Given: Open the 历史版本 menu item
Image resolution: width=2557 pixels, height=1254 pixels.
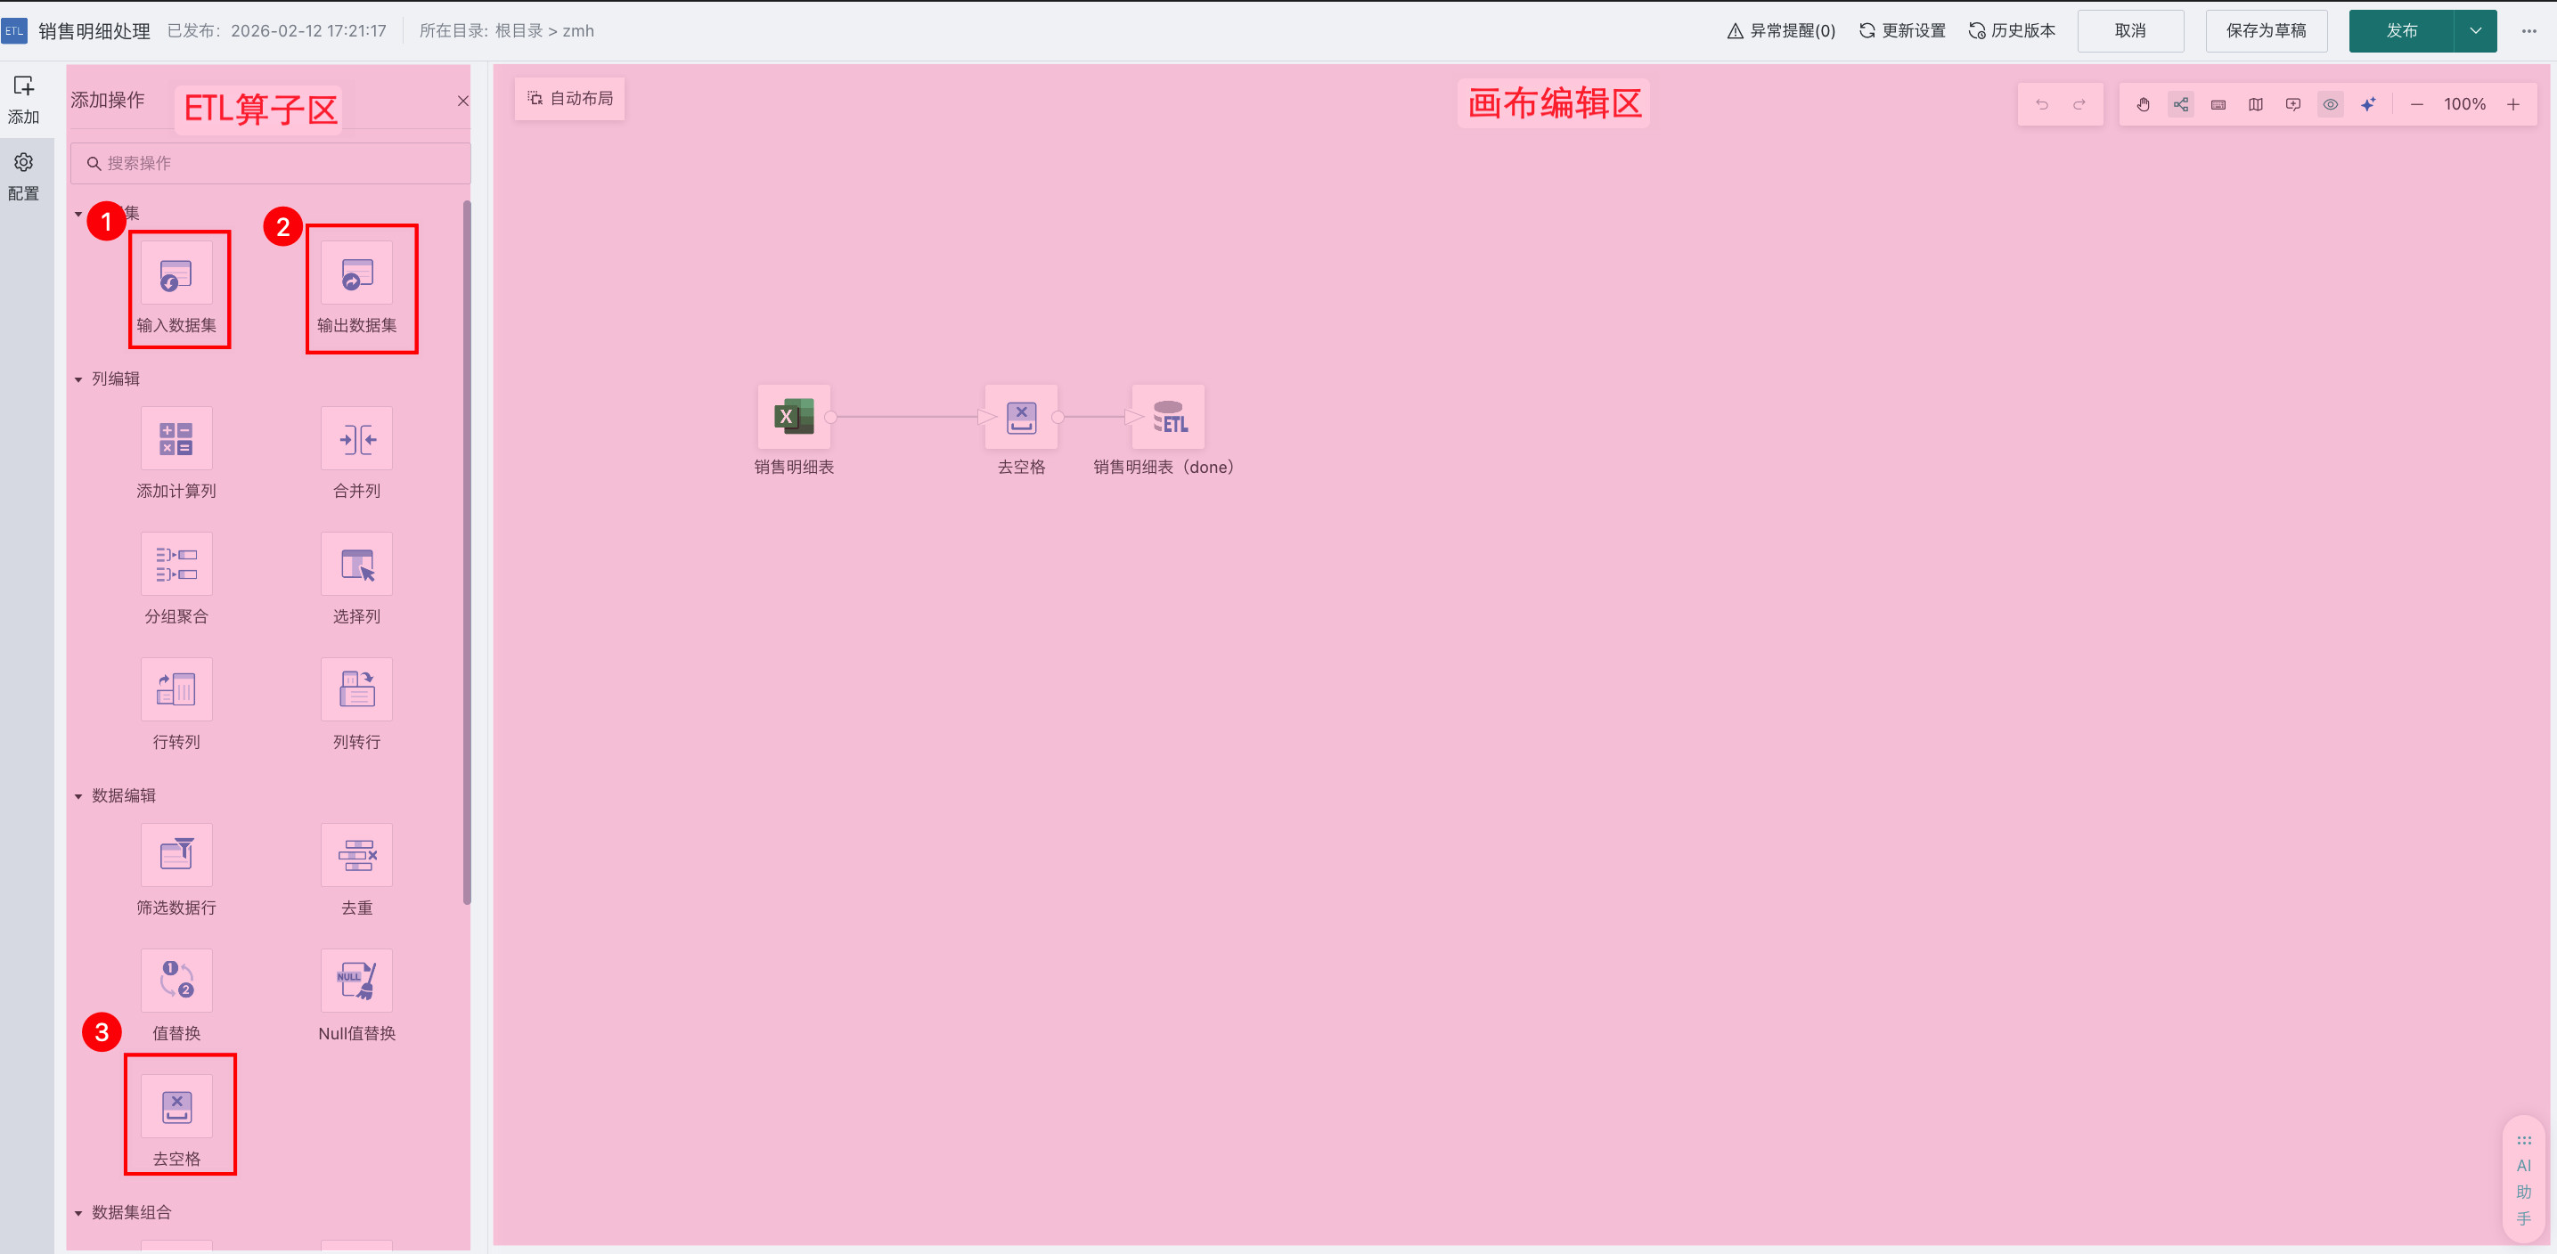Looking at the screenshot, I should pyautogui.click(x=2012, y=31).
